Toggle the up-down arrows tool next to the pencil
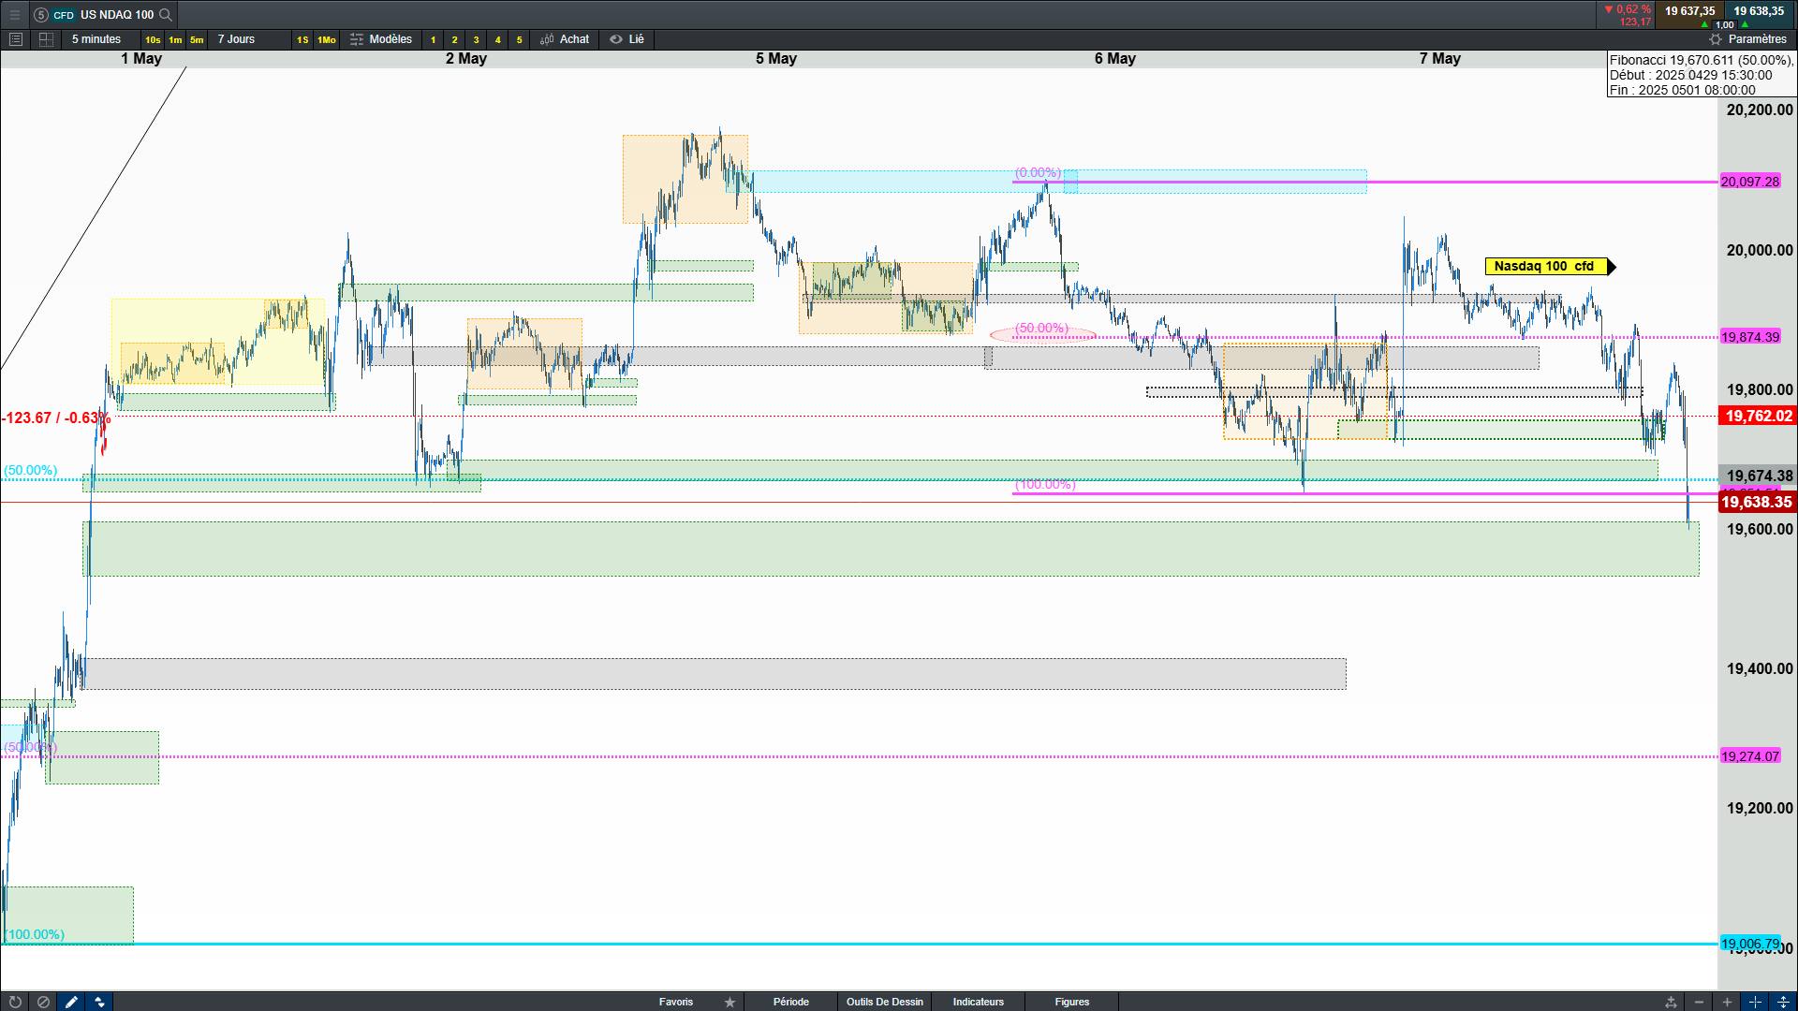This screenshot has height=1011, width=1798. tap(99, 1002)
